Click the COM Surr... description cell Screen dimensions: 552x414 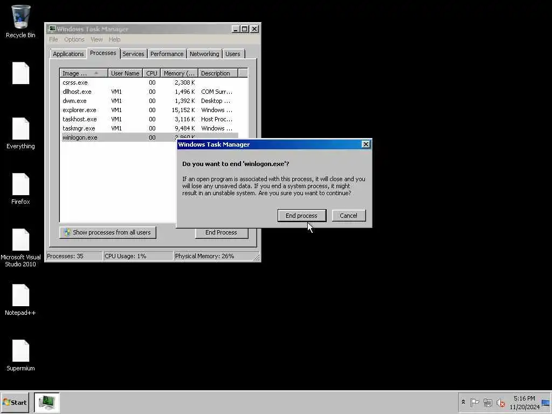click(x=217, y=92)
